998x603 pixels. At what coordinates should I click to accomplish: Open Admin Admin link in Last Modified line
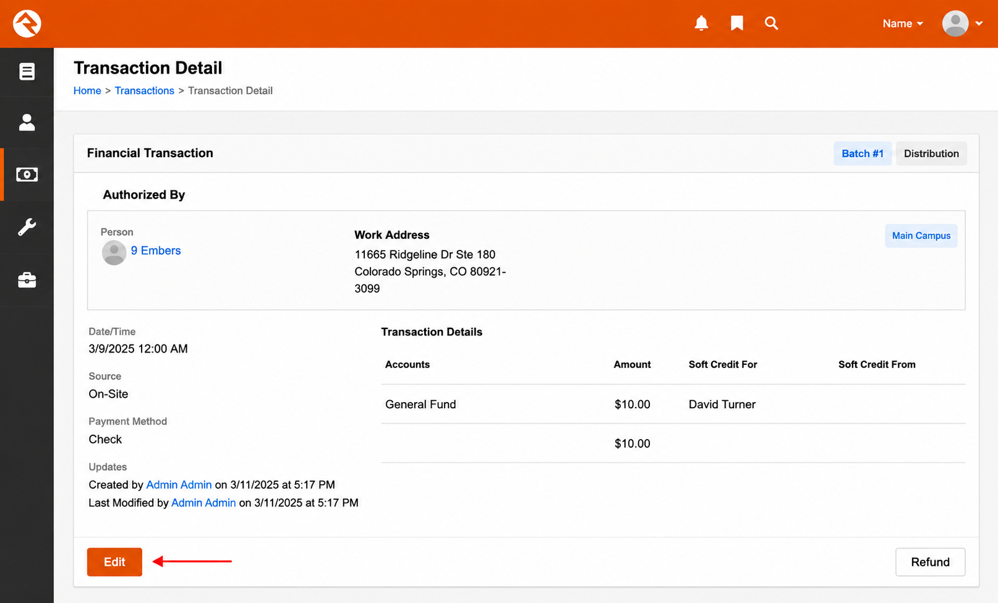click(203, 503)
